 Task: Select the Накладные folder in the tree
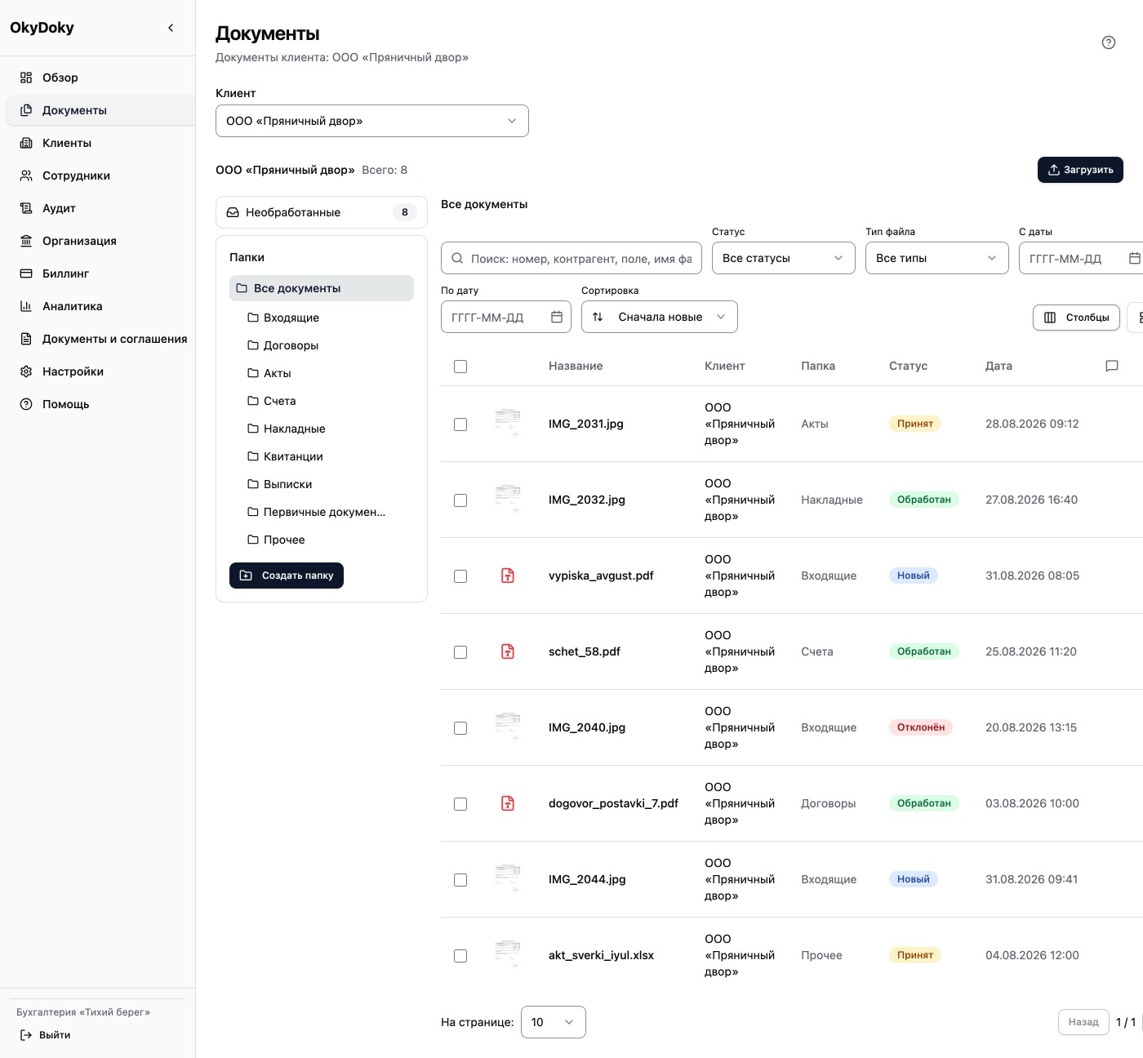tap(322, 429)
